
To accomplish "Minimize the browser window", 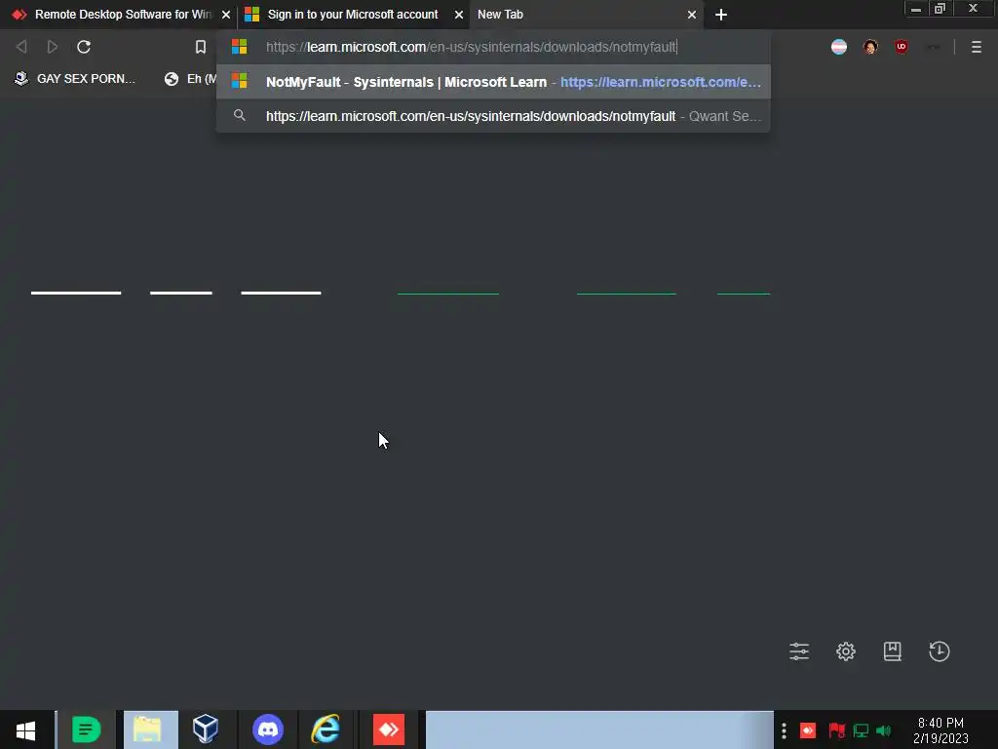I will click(916, 9).
